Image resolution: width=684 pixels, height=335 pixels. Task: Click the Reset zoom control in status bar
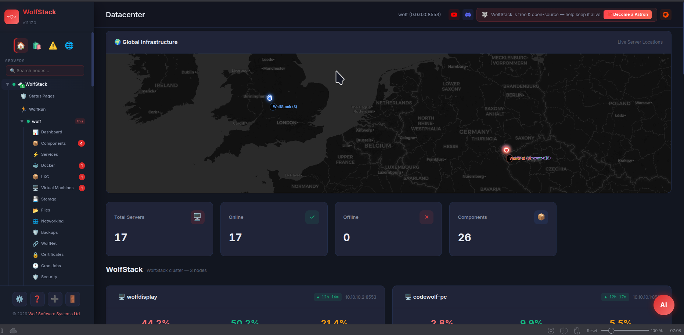(592, 330)
